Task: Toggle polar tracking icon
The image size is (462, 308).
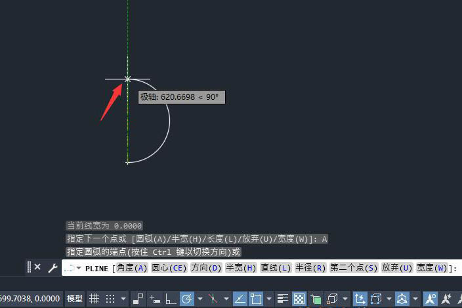Action: coord(187,299)
